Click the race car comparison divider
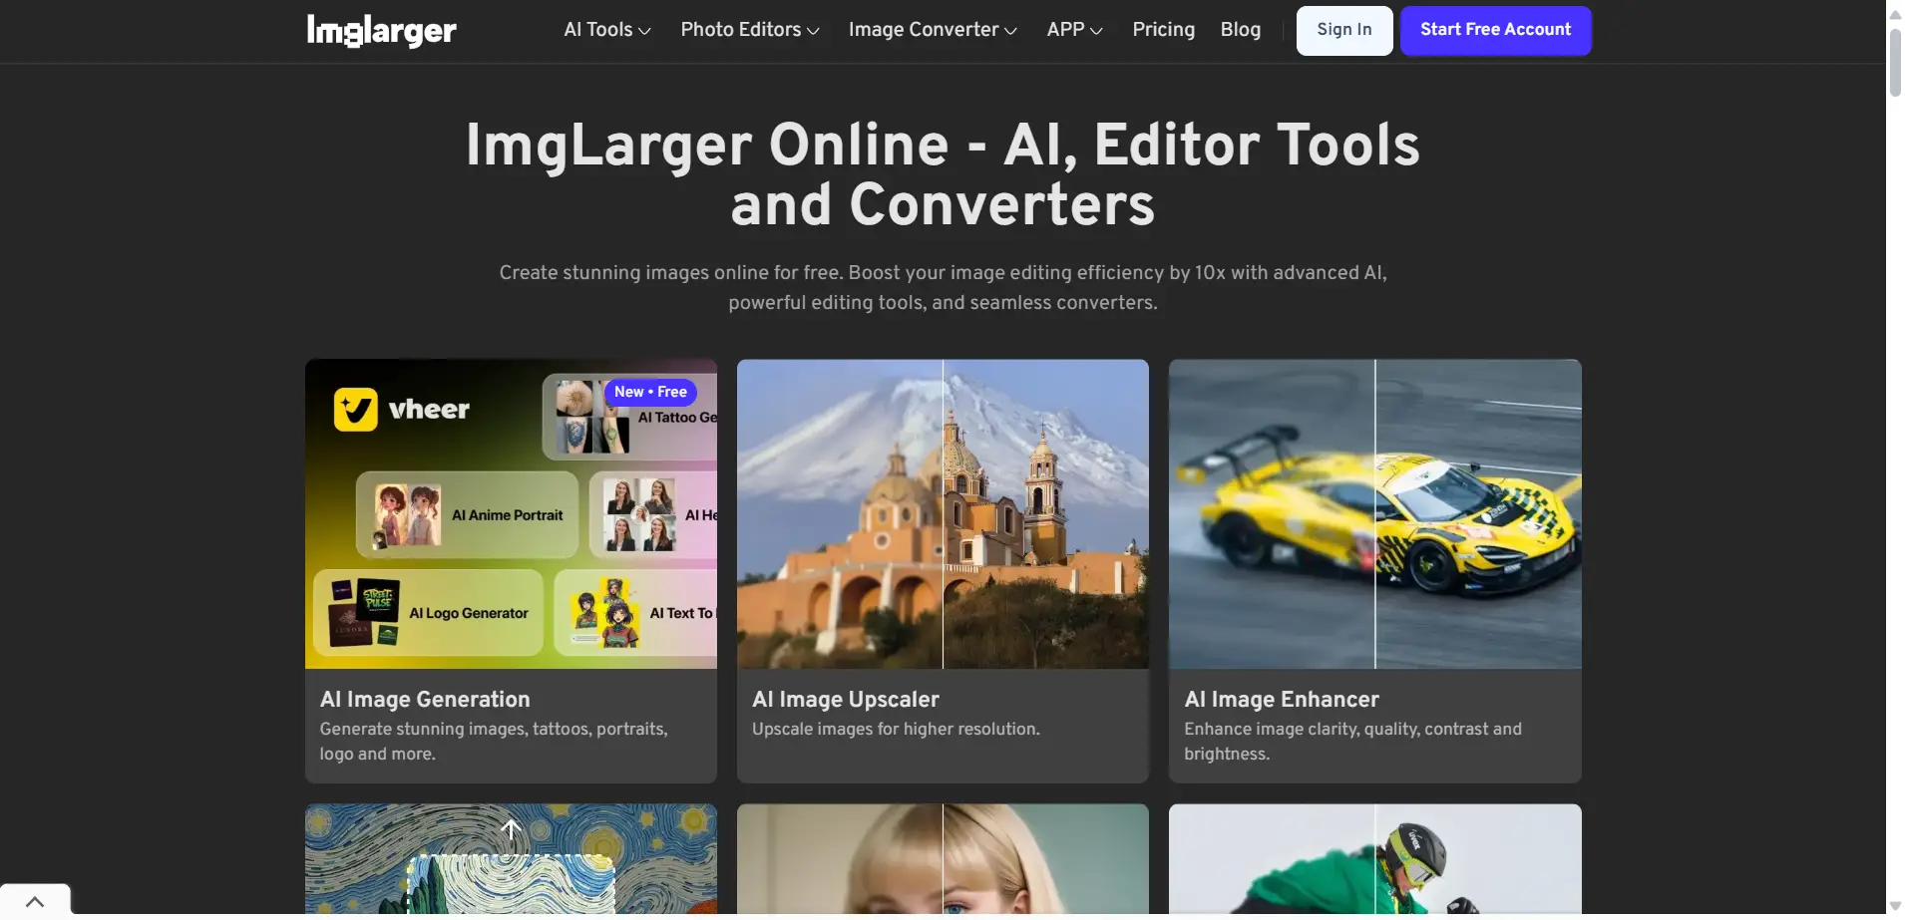The image size is (1905, 920). point(1374,513)
